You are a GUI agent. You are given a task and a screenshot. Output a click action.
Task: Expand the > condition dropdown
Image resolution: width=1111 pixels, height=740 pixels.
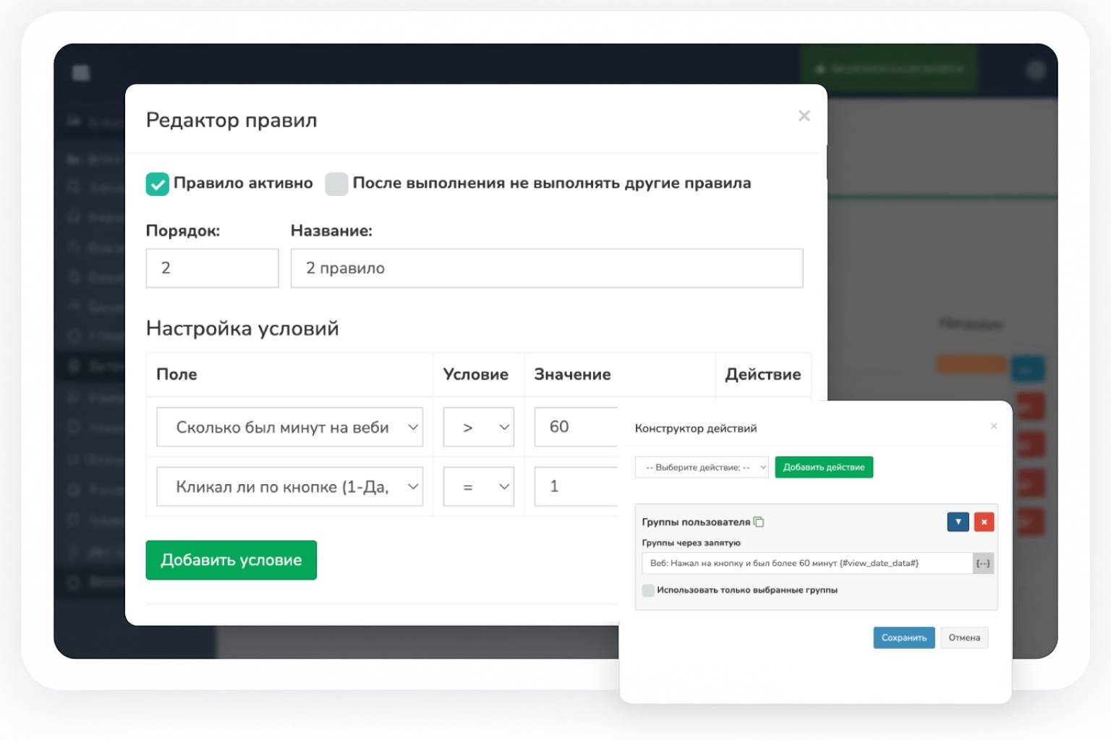(478, 427)
